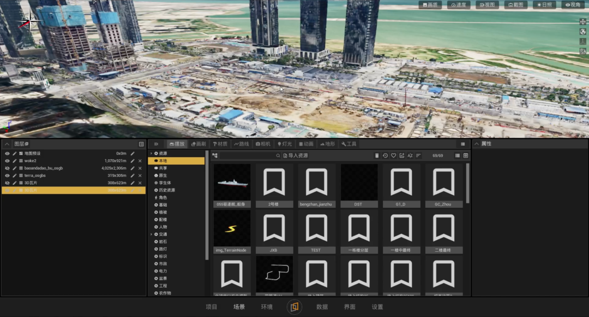The width and height of the screenshot is (589, 317).
Task: Click the tree structure icon left of search
Action: (214, 156)
